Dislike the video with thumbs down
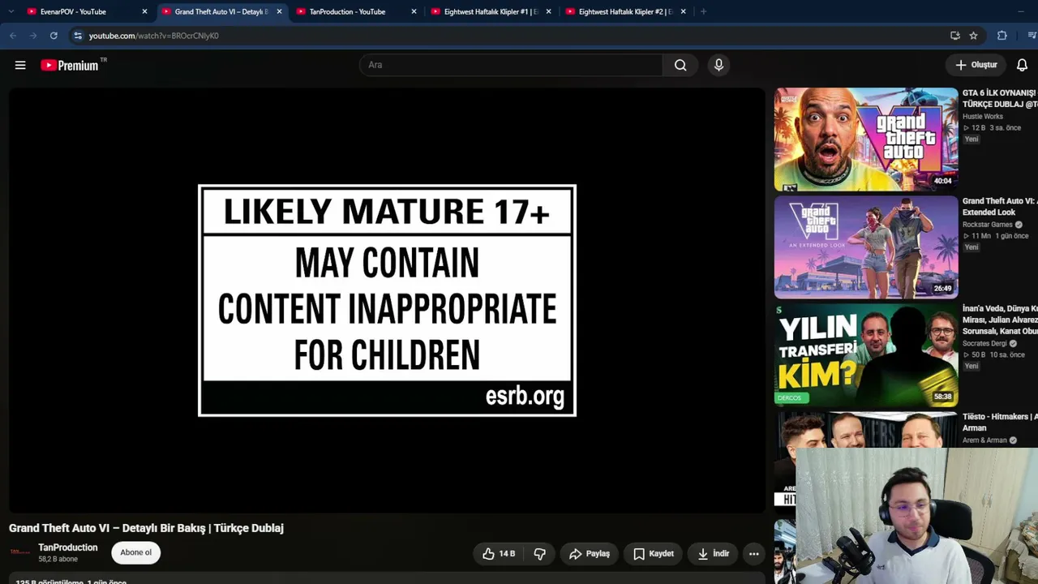1038x584 pixels. click(x=540, y=554)
